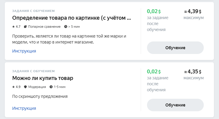The height and width of the screenshot is (119, 219).
Task: Open Инструкция link for Можно ли купить товар
Action: (x=24, y=108)
